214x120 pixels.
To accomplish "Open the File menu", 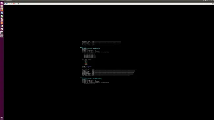I will click(5, 2).
